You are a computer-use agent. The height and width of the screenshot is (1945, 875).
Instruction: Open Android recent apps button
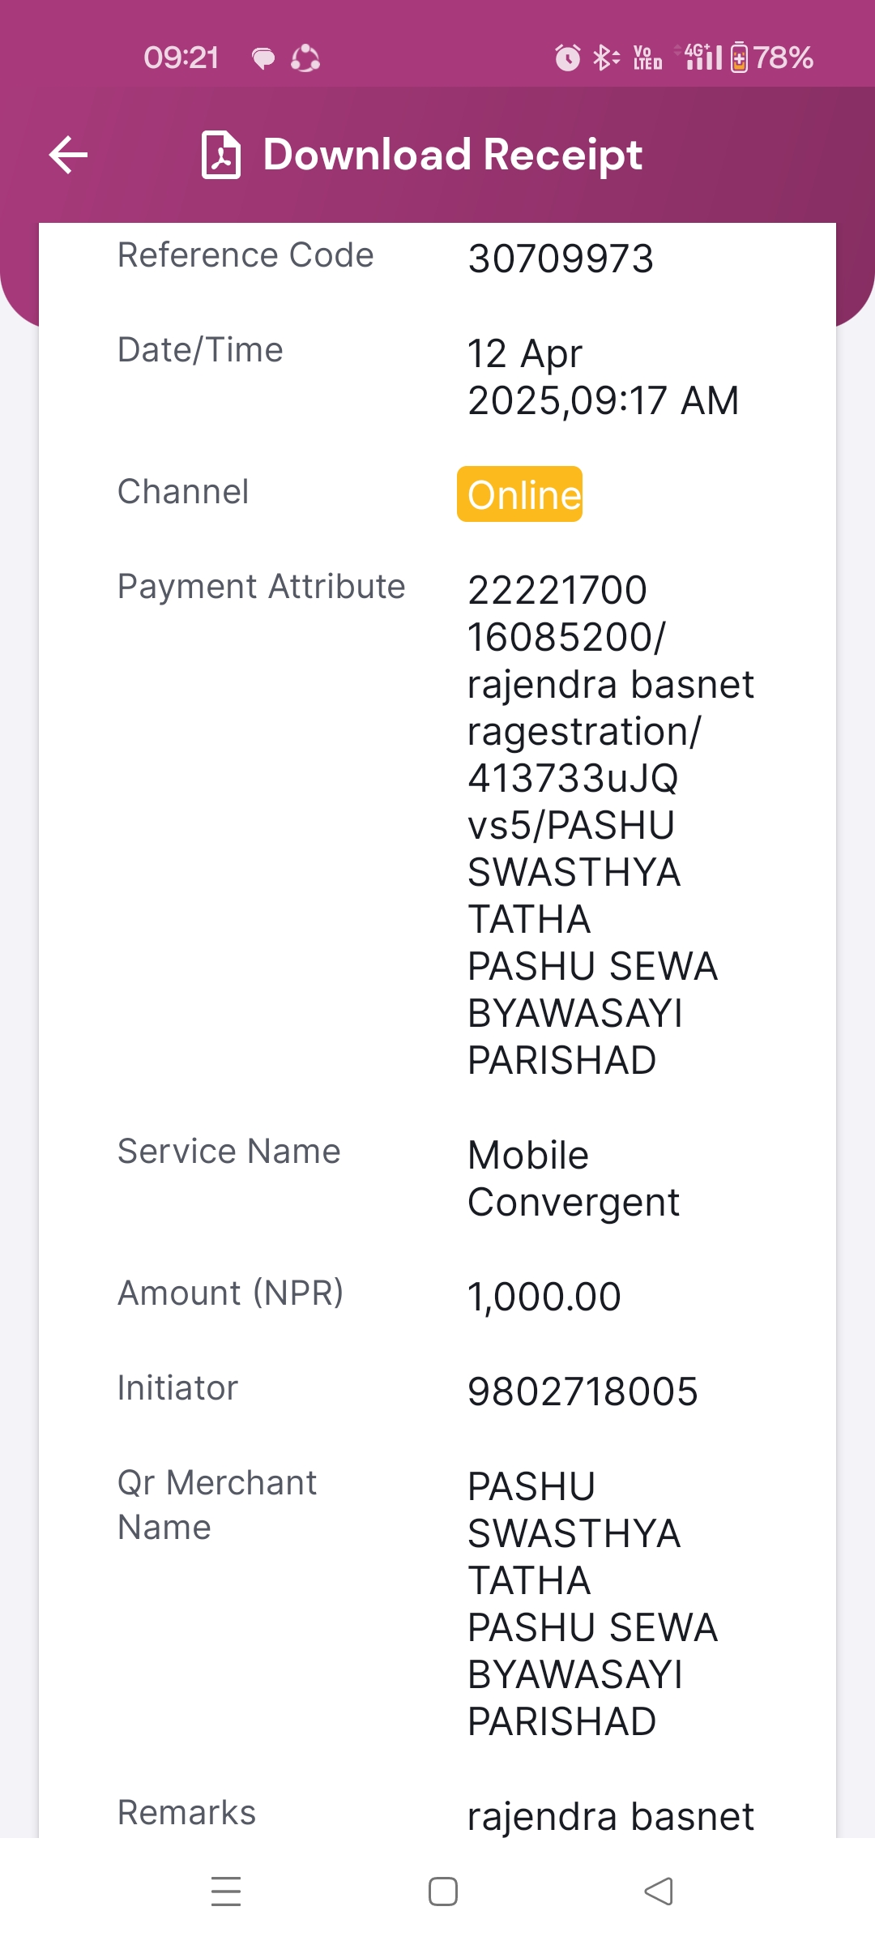pyautogui.click(x=226, y=1892)
